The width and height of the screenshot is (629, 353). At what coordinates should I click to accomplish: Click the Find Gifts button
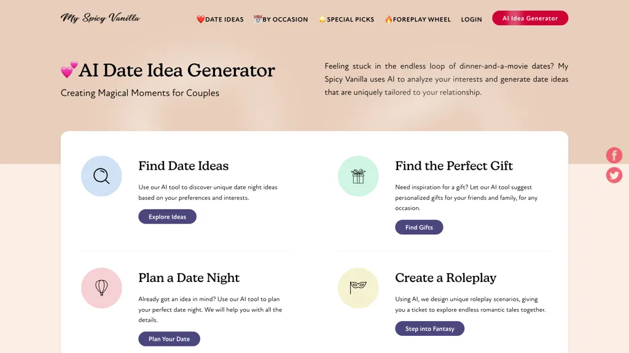pos(419,227)
